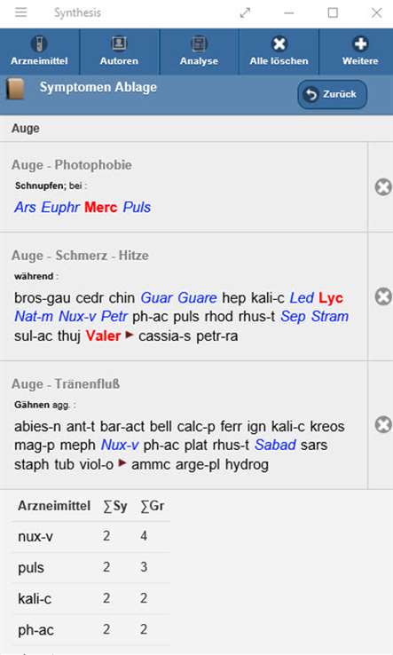Remove the Auge - Tränenfluß symptom
The width and height of the screenshot is (393, 655).
[x=383, y=425]
